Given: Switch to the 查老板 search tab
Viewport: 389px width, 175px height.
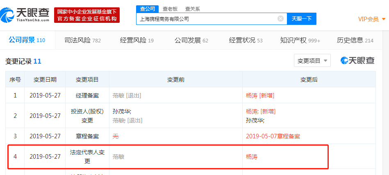Looking at the screenshot, I should pos(170,9).
